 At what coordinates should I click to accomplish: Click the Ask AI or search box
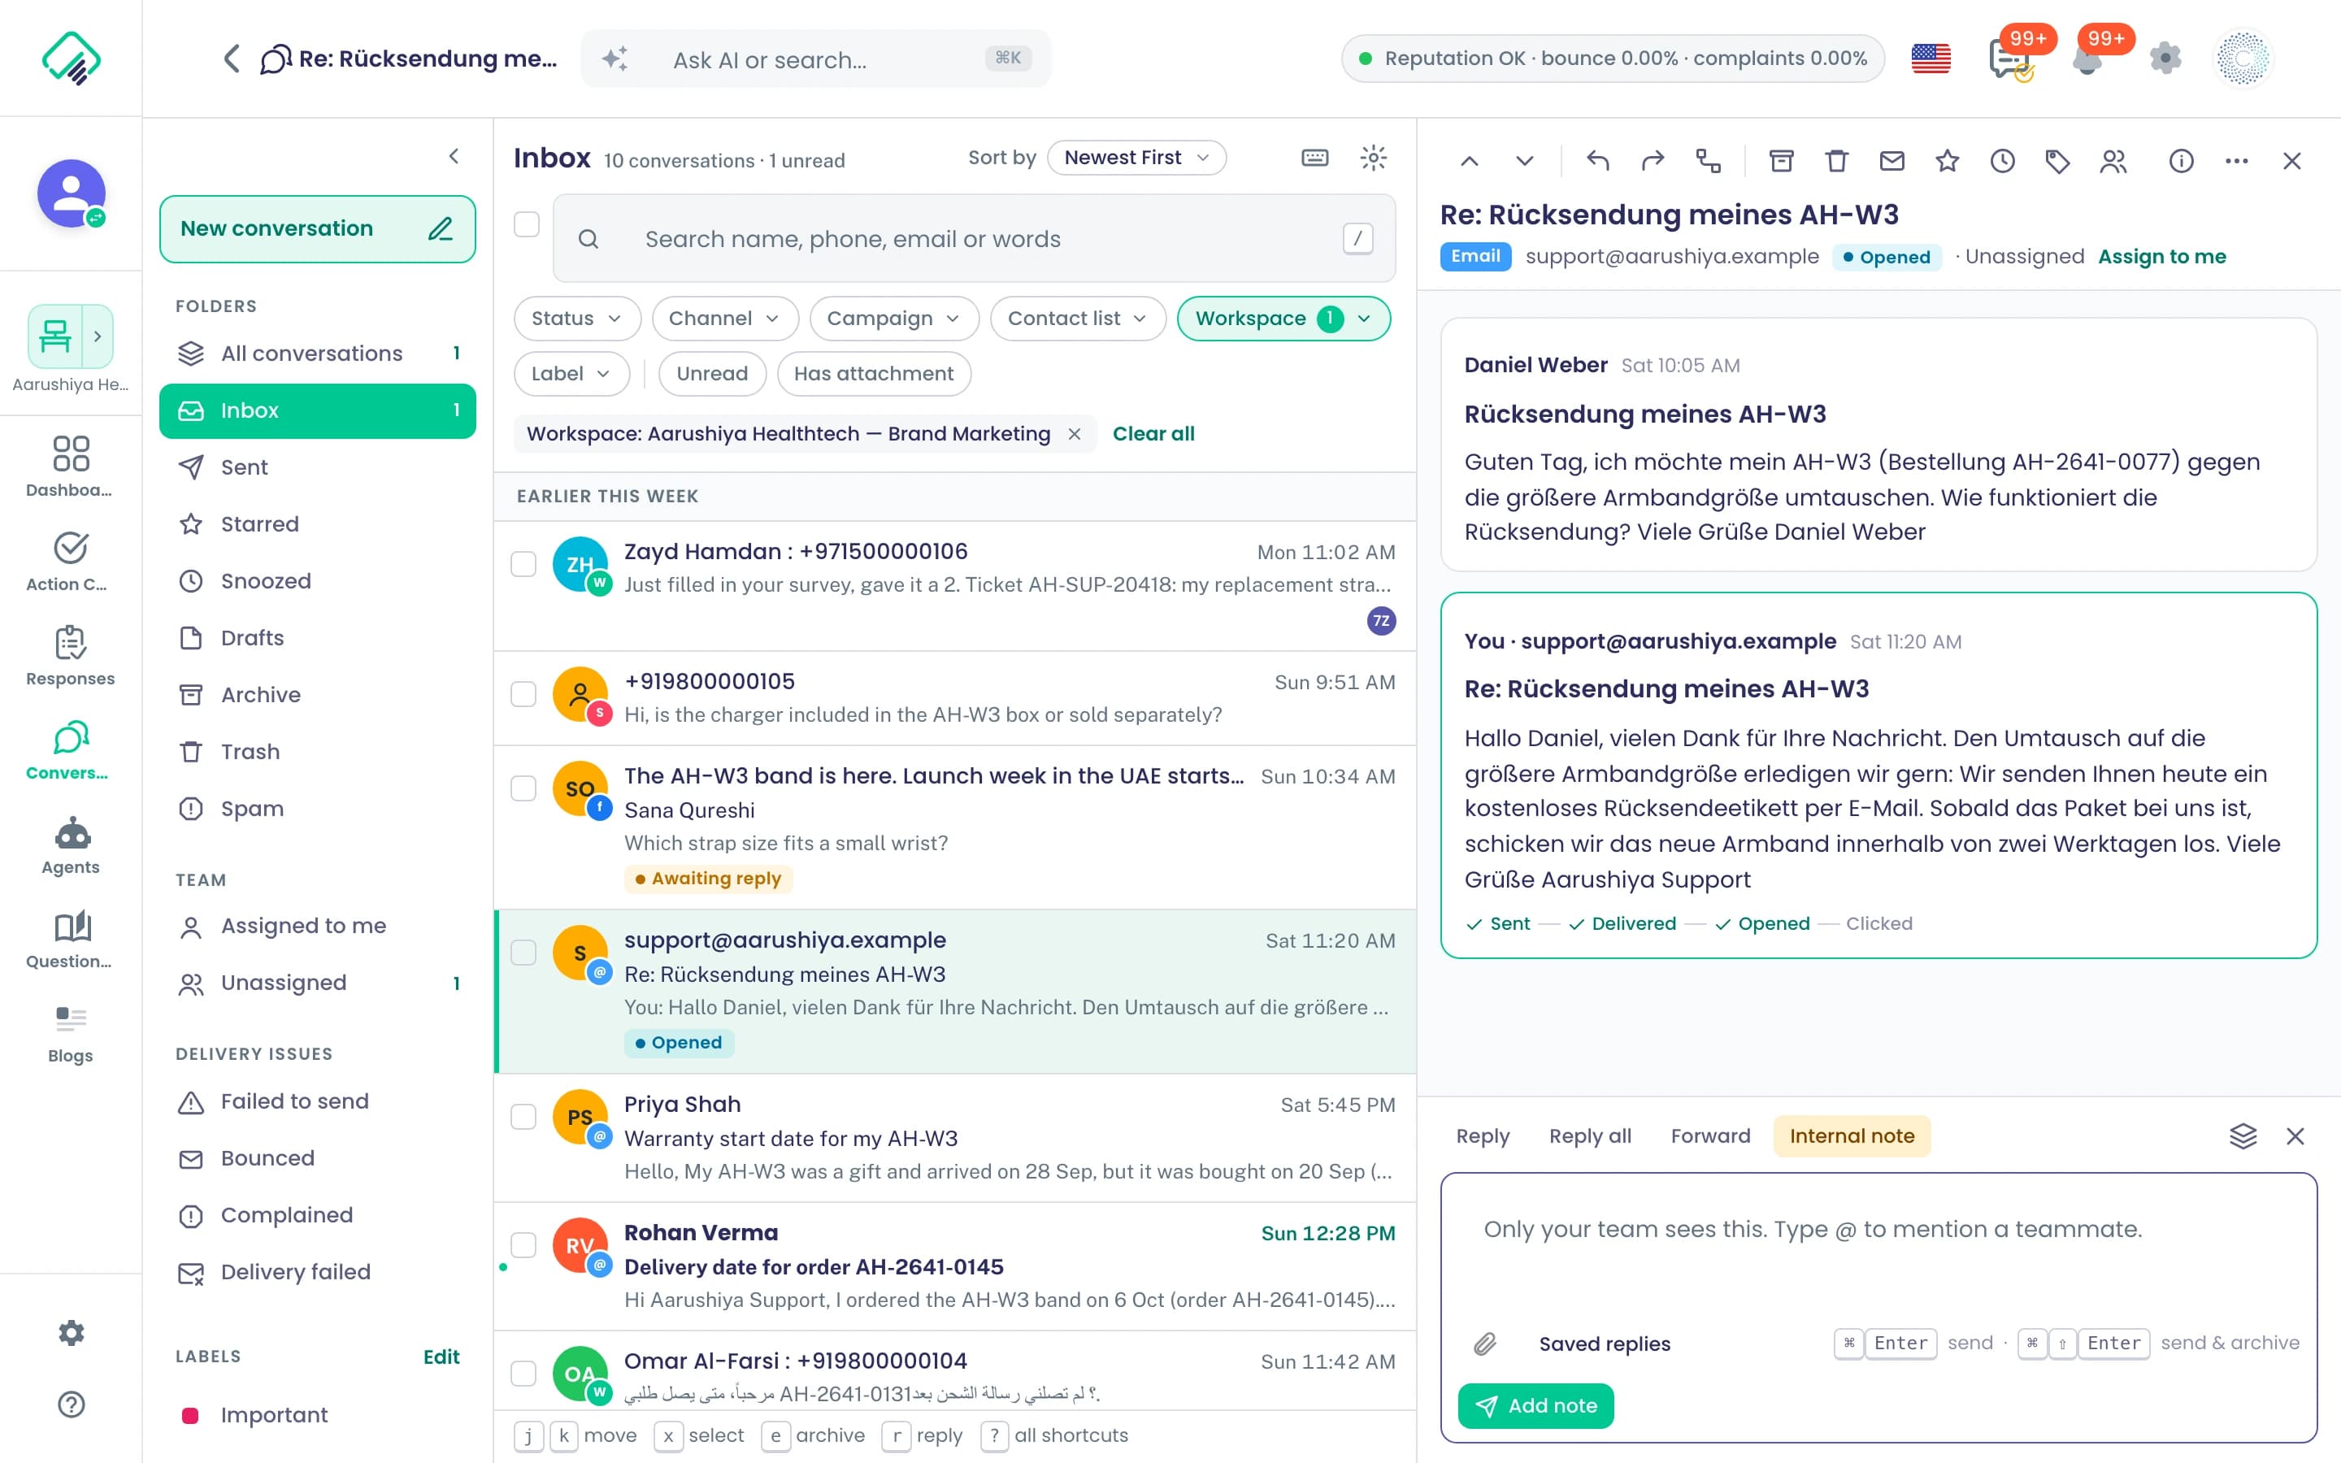(816, 59)
